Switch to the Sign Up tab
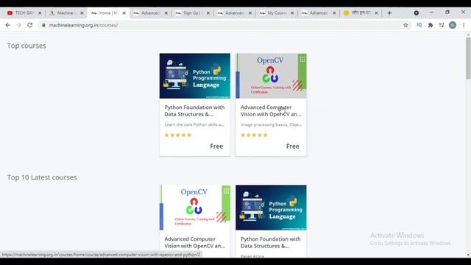This screenshot has height=265, width=471. (x=192, y=13)
